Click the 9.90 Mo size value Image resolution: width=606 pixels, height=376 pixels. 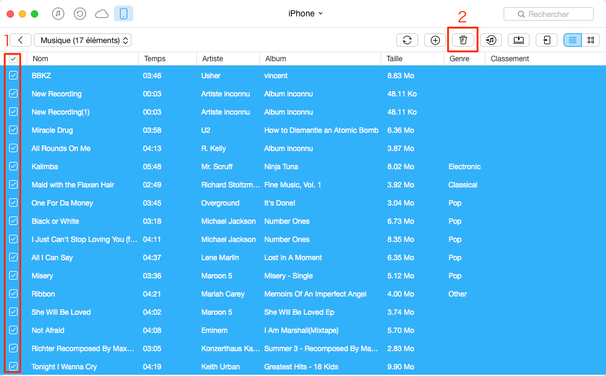[401, 367]
